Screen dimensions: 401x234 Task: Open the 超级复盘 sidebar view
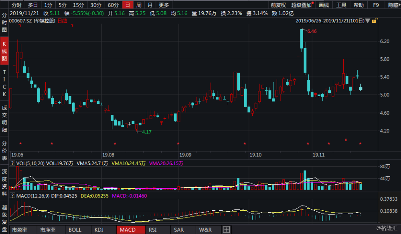point(4,218)
